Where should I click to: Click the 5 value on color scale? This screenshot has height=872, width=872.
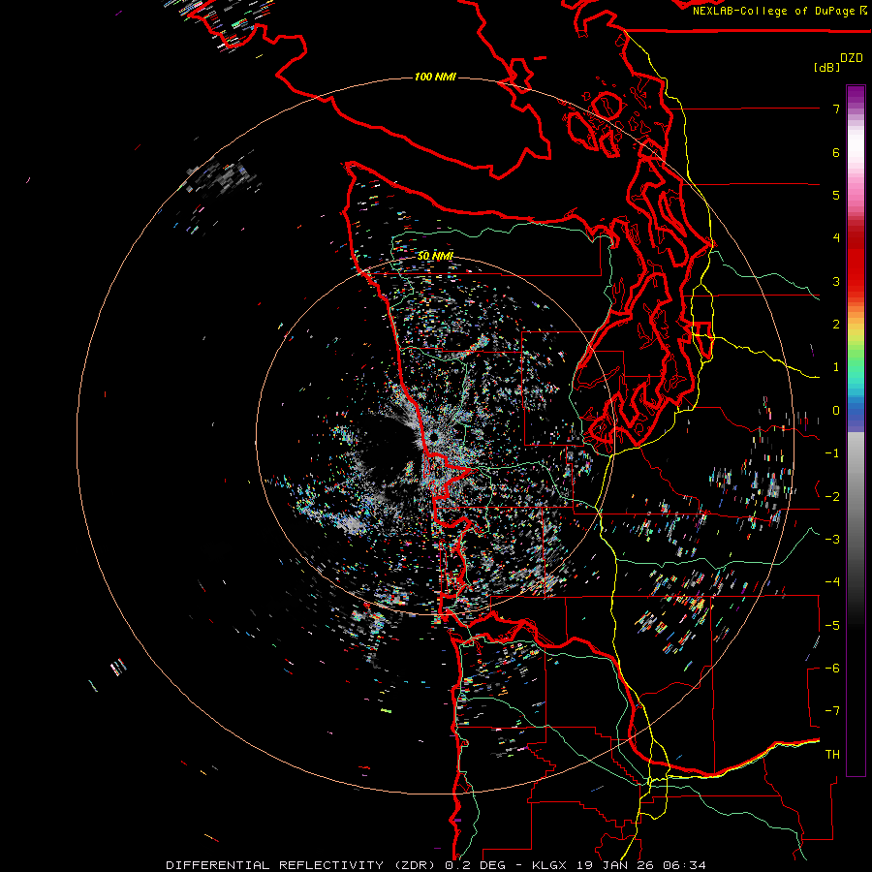click(x=836, y=195)
